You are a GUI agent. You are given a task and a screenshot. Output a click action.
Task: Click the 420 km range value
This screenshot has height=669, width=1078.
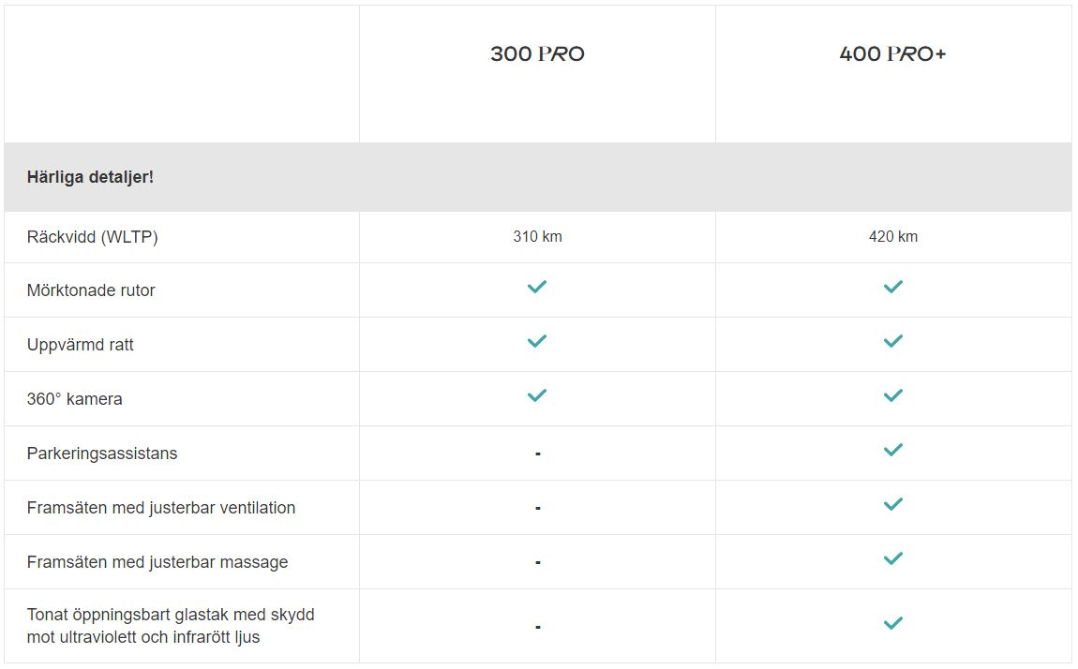pos(893,237)
